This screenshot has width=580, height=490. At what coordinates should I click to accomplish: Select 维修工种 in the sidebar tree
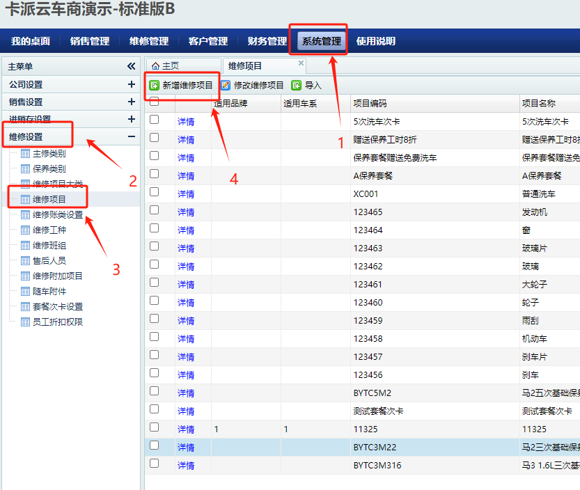(49, 230)
